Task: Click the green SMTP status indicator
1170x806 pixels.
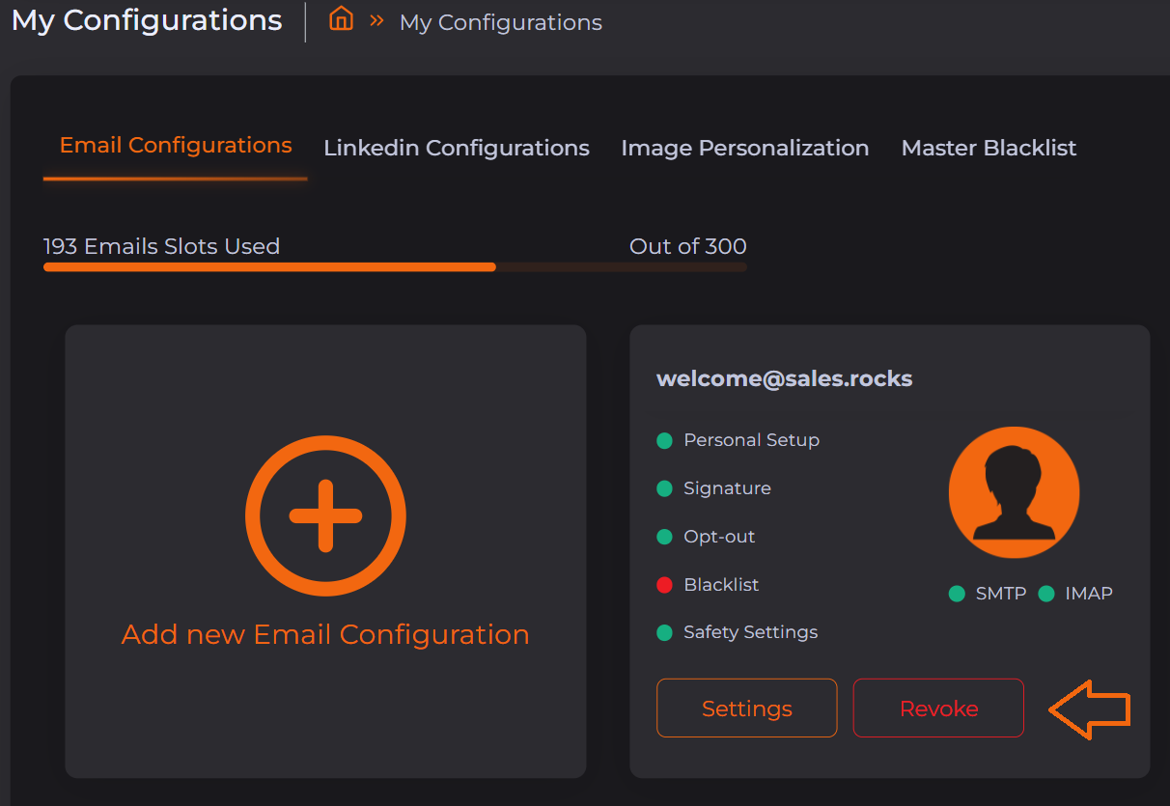Action: coord(957,594)
